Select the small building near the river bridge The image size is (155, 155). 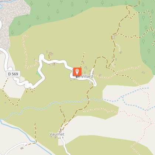[x=22, y=148]
